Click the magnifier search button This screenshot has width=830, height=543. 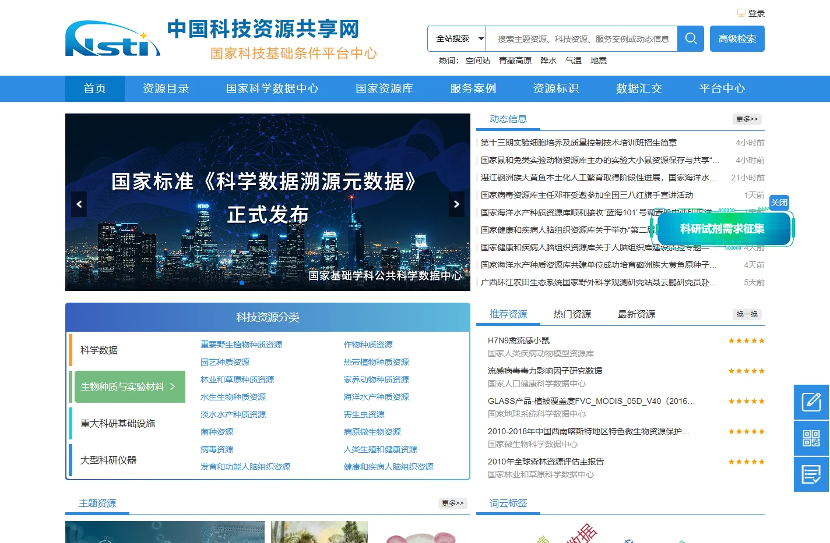tap(691, 39)
